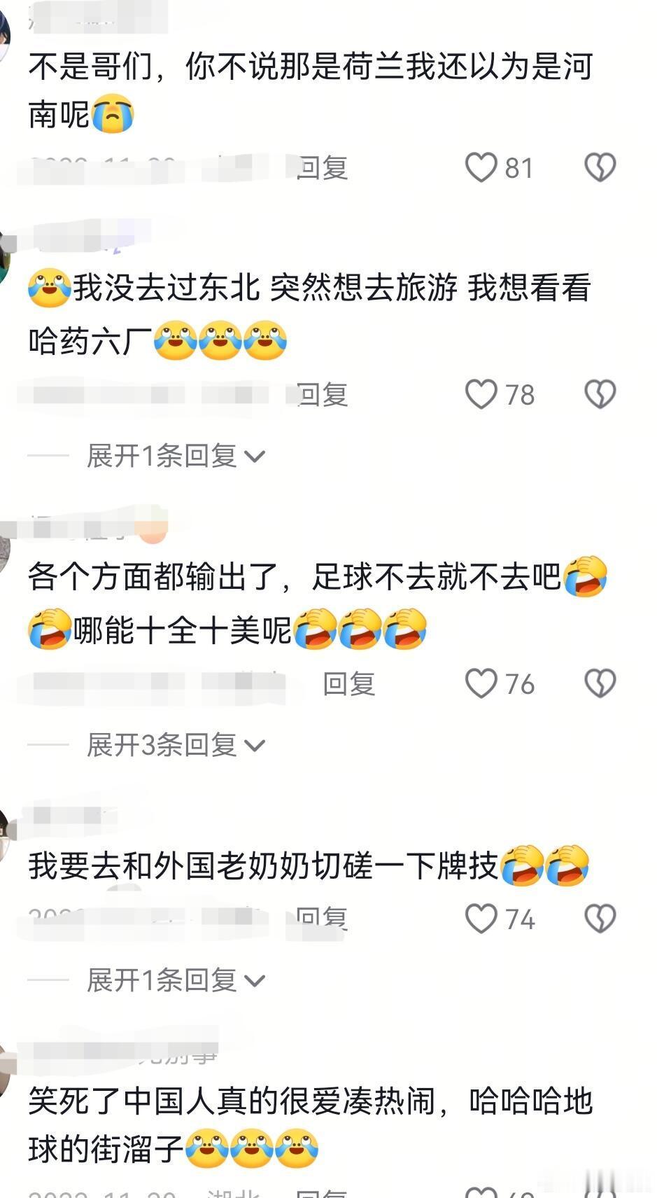
Task: Expand 展开3条回复 under the 足球 comment
Action: tap(175, 745)
